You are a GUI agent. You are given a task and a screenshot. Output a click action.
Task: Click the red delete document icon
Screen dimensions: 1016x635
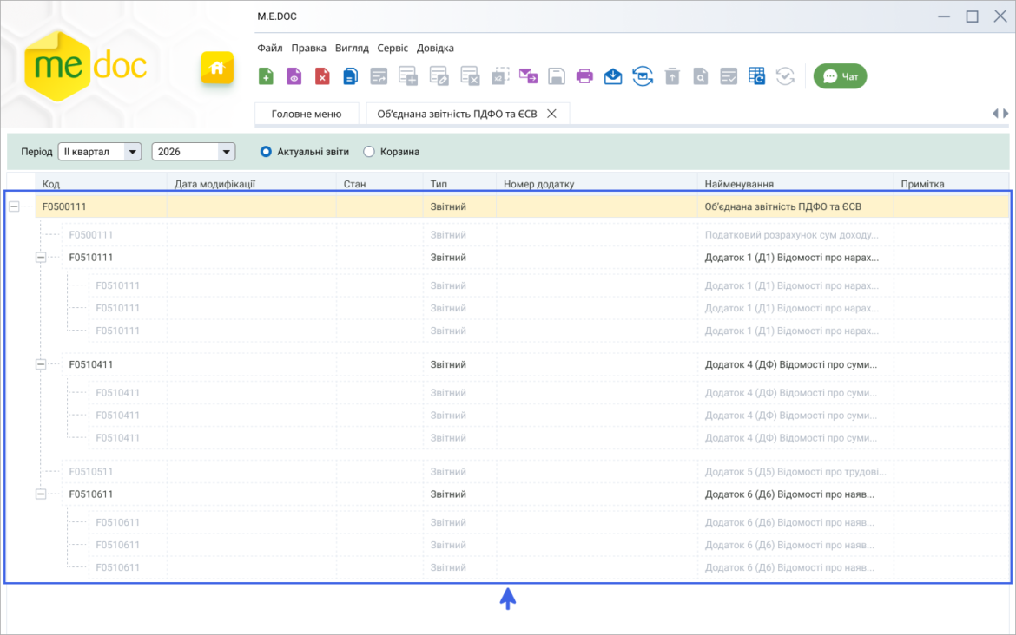click(322, 76)
